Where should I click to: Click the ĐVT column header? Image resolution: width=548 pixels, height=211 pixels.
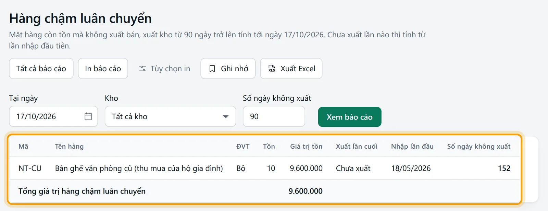pyautogui.click(x=243, y=146)
